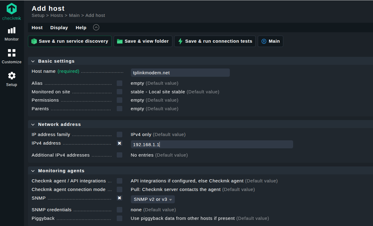The width and height of the screenshot is (373, 226).
Task: Enable the SNMP credentials checkbox
Action: pos(120,210)
